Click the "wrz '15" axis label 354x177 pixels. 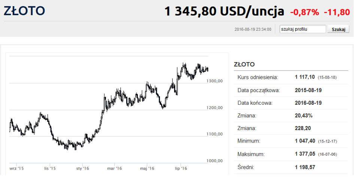coord(17,168)
